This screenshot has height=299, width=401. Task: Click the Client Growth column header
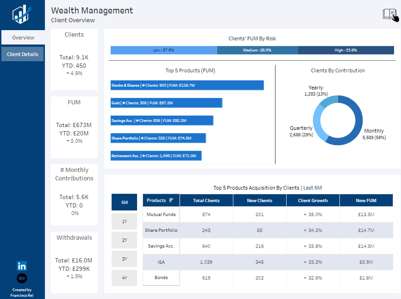tap(313, 200)
